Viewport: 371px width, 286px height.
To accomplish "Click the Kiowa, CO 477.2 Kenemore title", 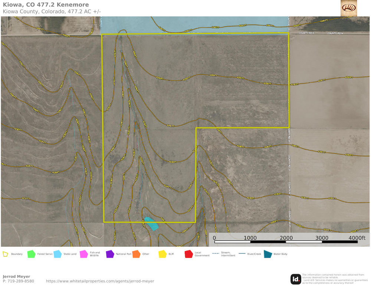I will [46, 5].
